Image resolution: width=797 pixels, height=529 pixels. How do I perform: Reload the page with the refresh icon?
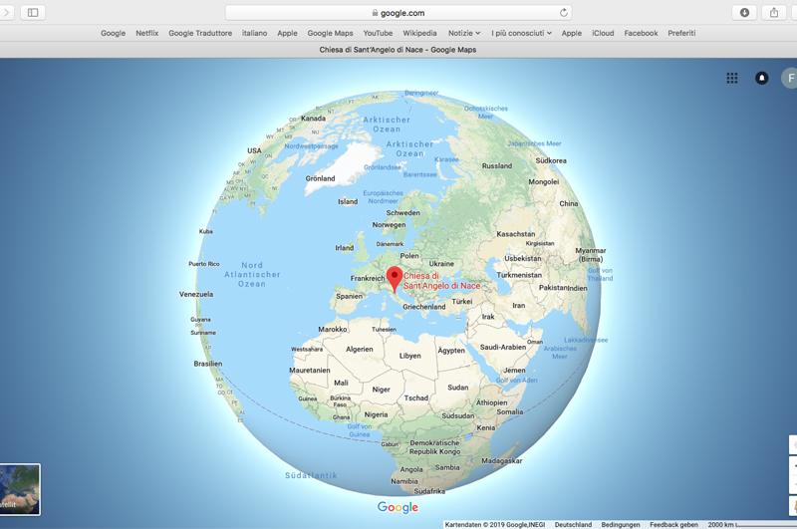coord(563,13)
